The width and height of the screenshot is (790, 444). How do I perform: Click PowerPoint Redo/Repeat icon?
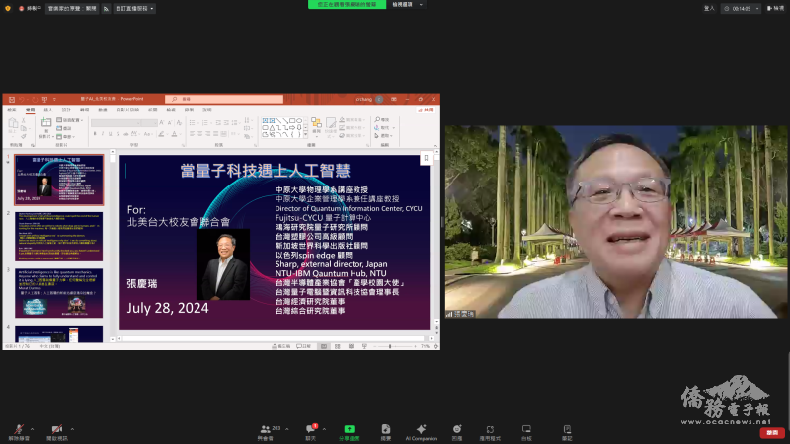[x=35, y=100]
